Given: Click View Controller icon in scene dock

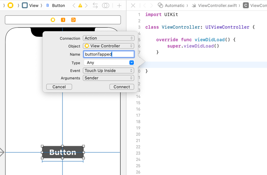Looking at the screenshot, I should (53, 20).
